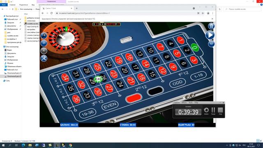
Task: Select pars folder in Explorer sidebar
Action: coord(9,32)
